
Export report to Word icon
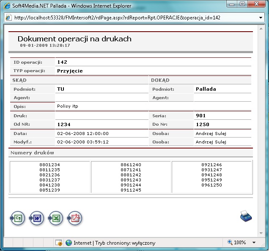pyautogui.click(x=36, y=218)
